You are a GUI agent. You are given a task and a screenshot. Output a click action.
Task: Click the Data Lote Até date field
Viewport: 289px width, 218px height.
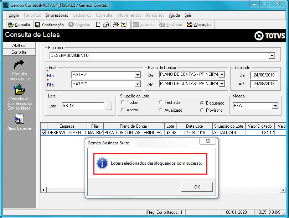point(264,84)
